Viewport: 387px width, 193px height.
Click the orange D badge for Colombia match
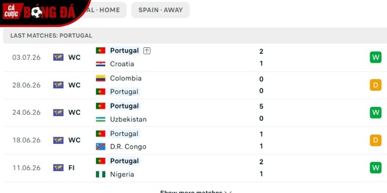coord(375,85)
